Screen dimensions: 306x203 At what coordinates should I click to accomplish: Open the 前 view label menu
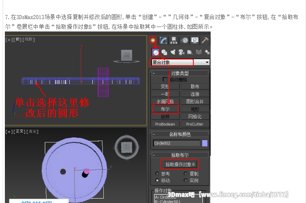tap(18, 39)
